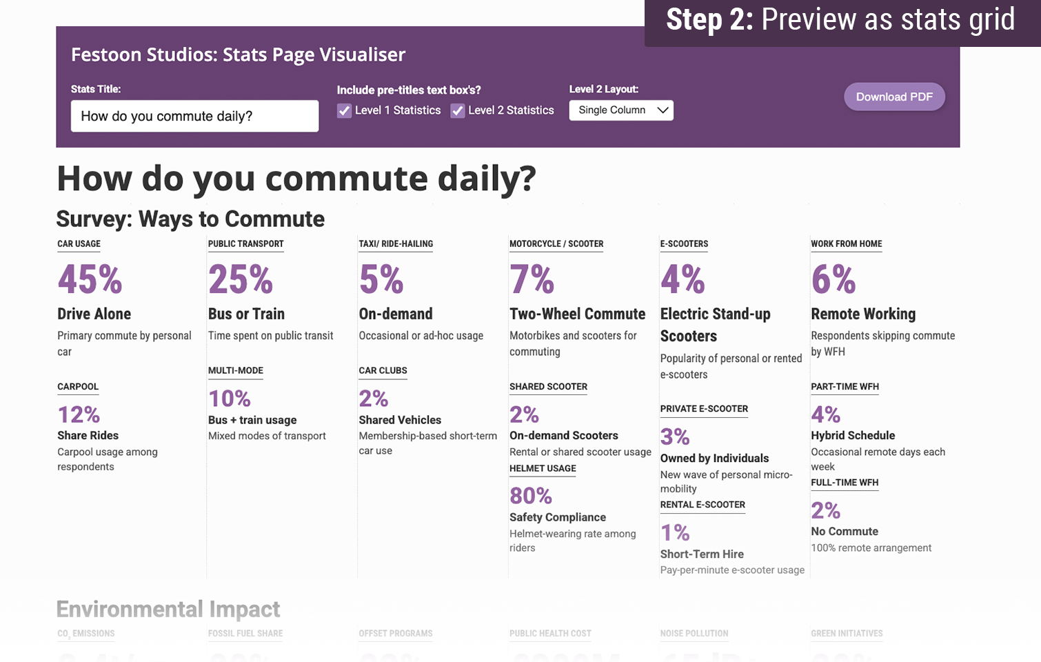This screenshot has width=1041, height=662.
Task: Click the WORK FROM HOME label
Action: coord(846,244)
